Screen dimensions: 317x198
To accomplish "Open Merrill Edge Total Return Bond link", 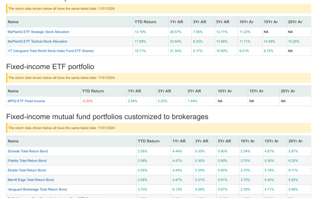I will pos(31,180).
